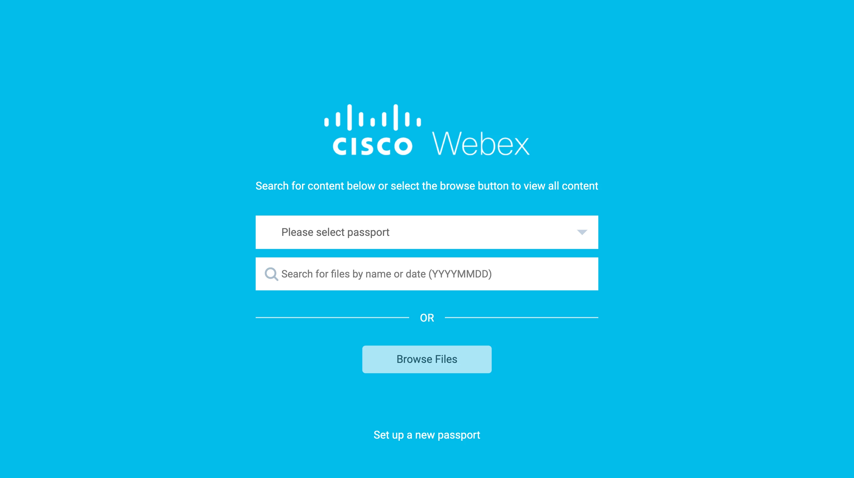The width and height of the screenshot is (854, 478).
Task: Click the Browse Files button
Action: 427,359
